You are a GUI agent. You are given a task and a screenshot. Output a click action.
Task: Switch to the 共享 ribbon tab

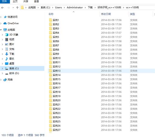pos(26,2)
